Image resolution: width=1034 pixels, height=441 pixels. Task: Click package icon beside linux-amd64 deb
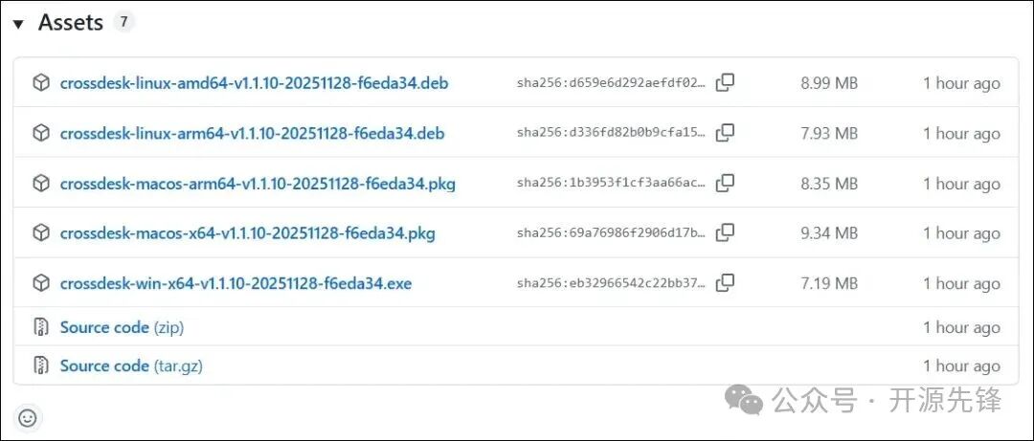(x=41, y=83)
